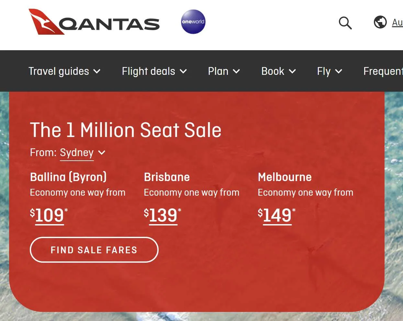Click the Melbourne destination heading
Viewport: 403px width, 321px height.
(x=285, y=177)
